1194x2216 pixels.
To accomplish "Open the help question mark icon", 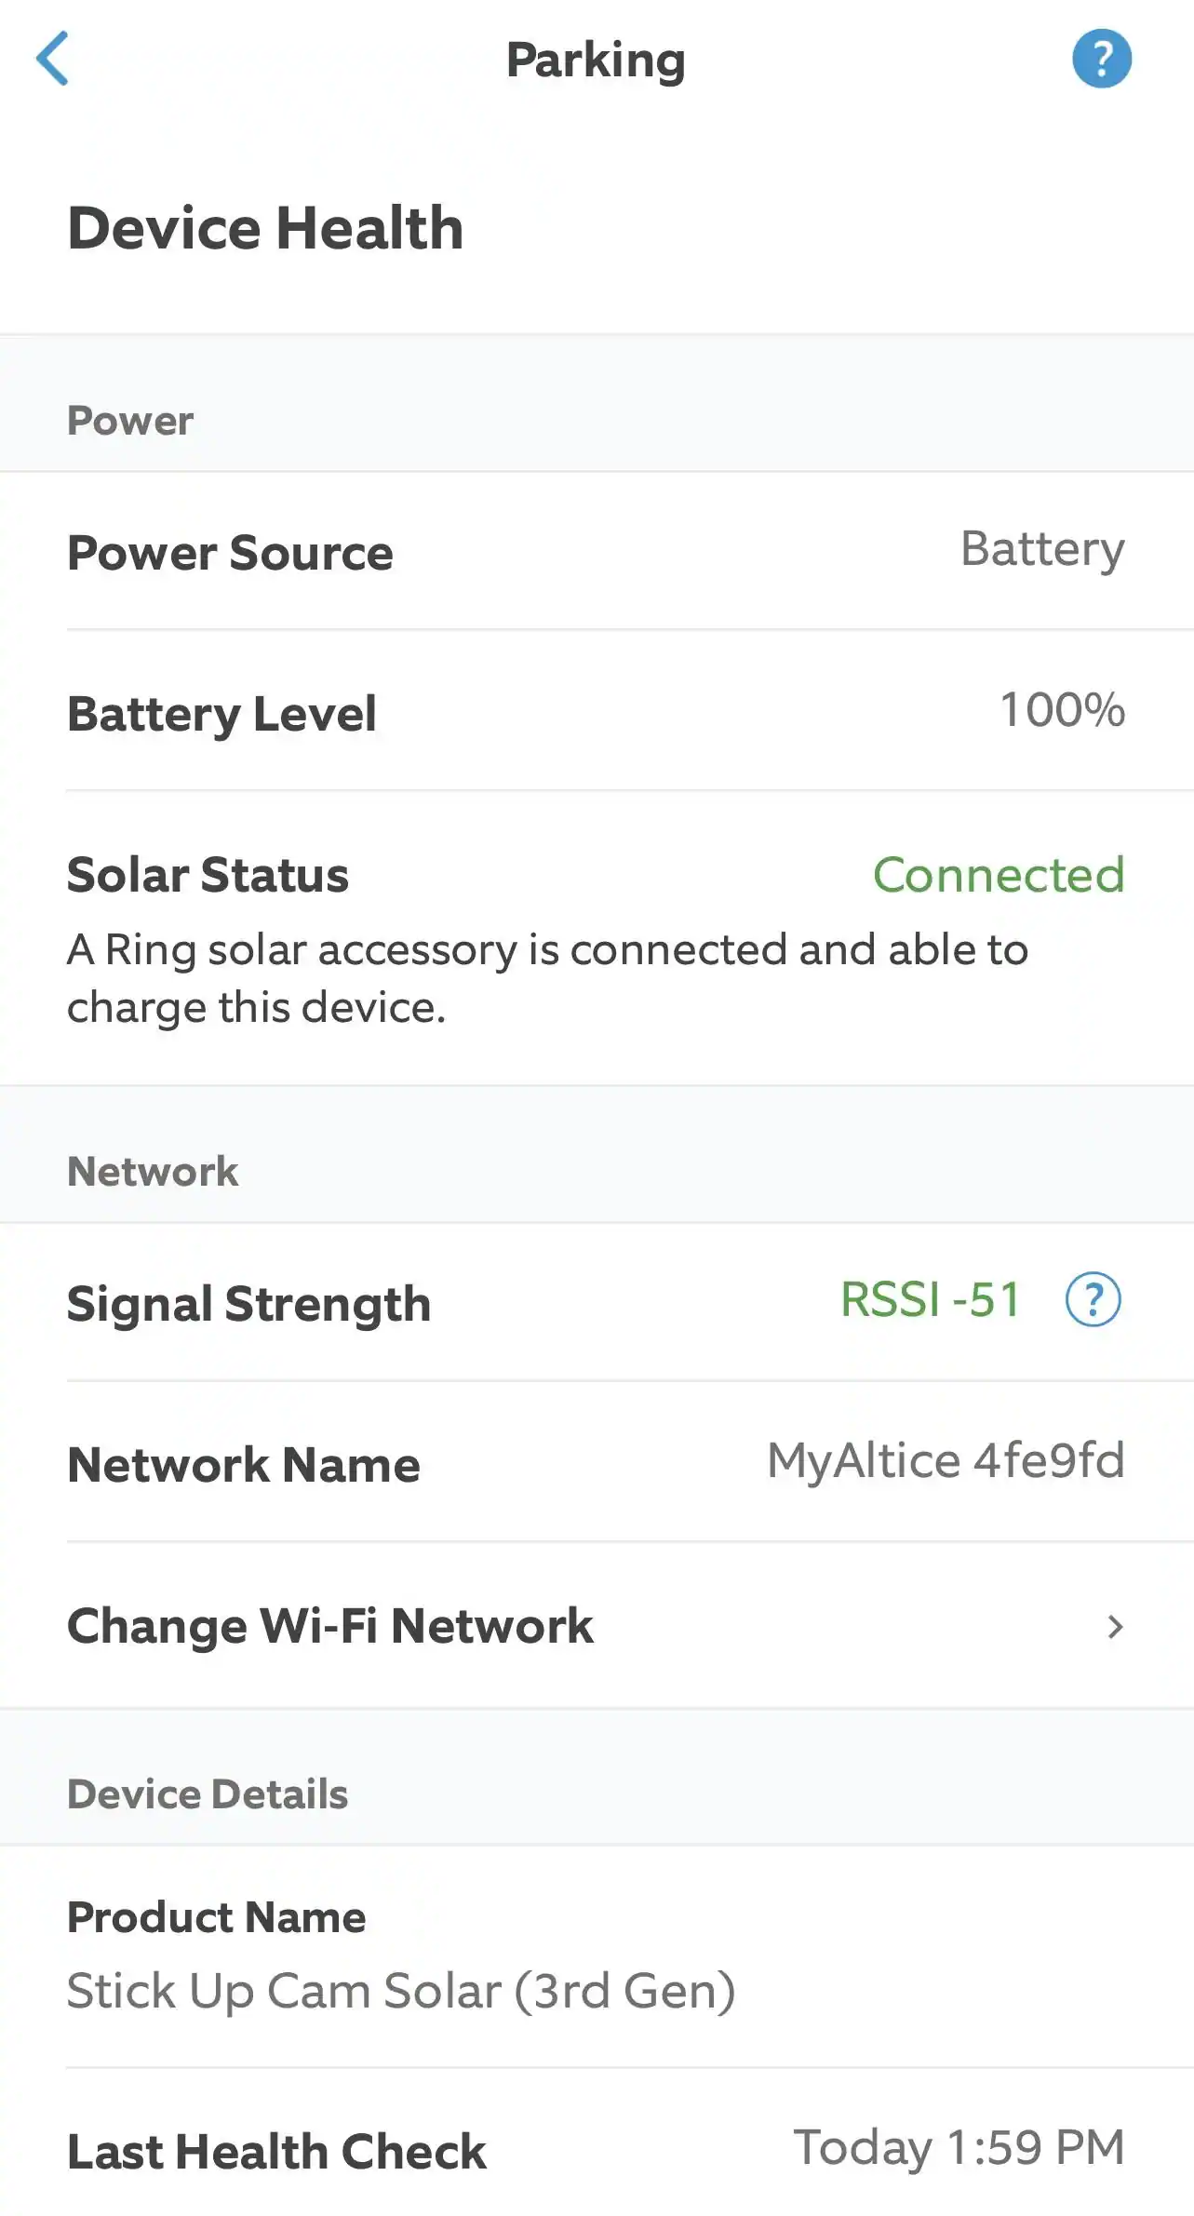I will coord(1101,59).
